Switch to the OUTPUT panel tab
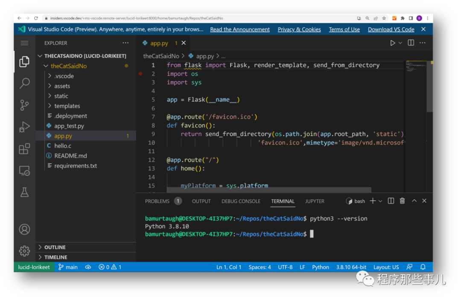Image resolution: width=461 pixels, height=300 pixels. pos(201,201)
